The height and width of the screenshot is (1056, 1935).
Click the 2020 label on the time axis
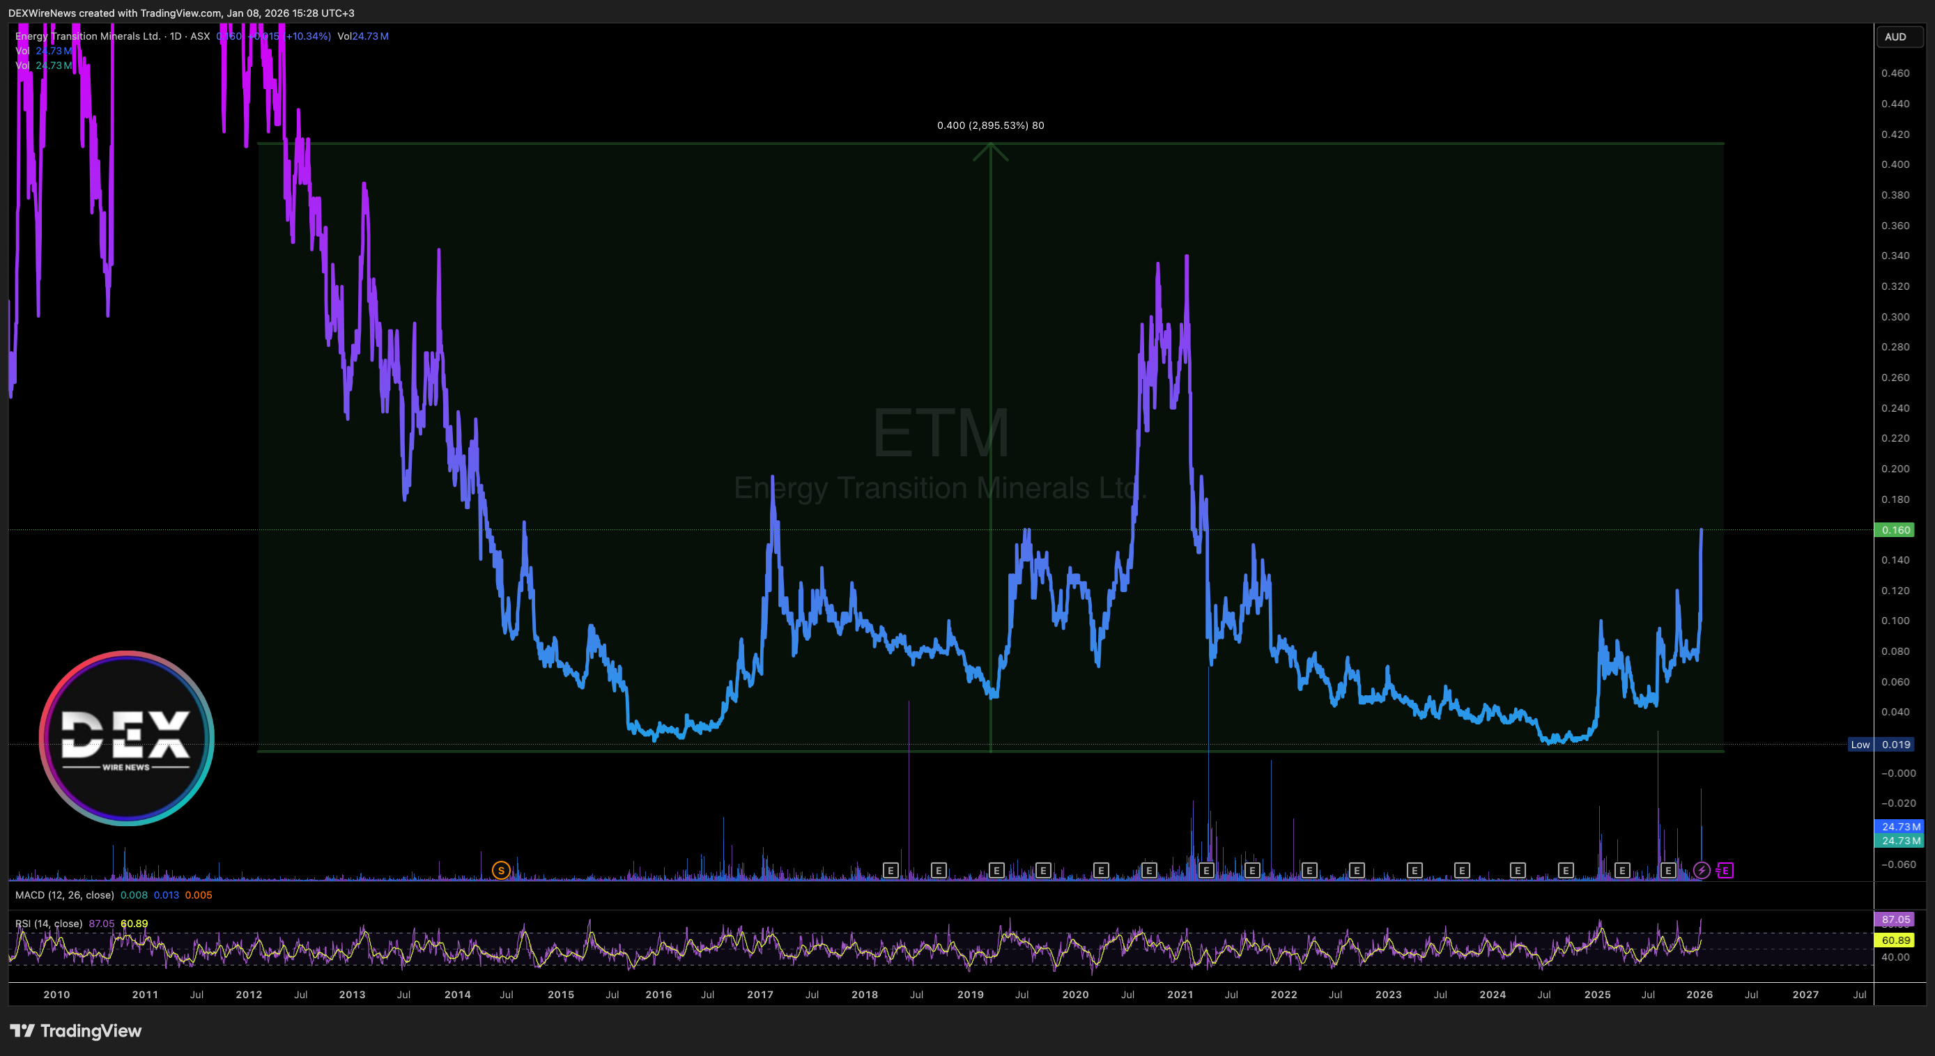pyautogui.click(x=1075, y=995)
